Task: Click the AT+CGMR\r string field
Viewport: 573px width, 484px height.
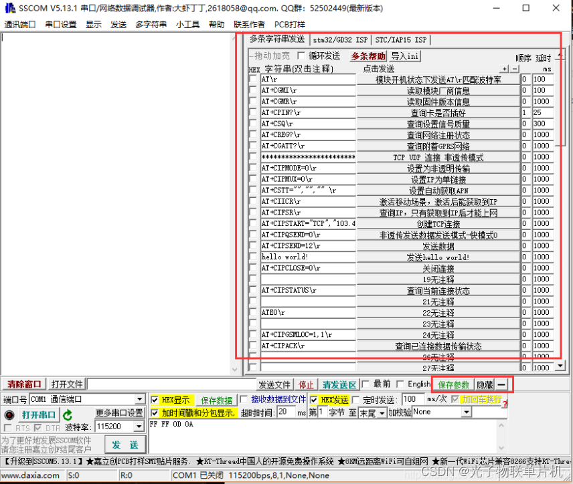Action: click(x=308, y=102)
